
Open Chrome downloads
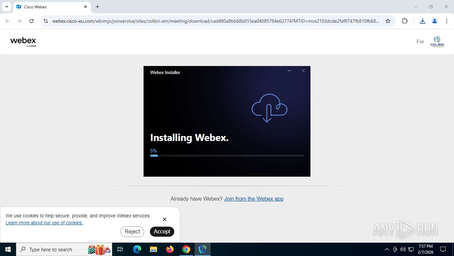pos(423,21)
